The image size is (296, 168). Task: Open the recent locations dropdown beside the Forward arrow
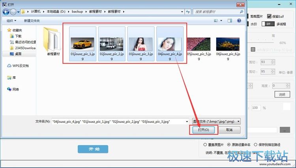18,12
